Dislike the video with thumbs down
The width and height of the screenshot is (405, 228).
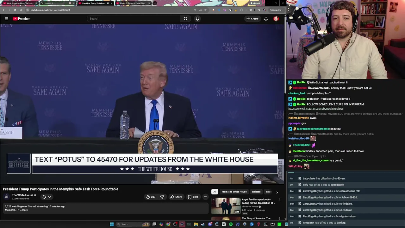(162, 197)
